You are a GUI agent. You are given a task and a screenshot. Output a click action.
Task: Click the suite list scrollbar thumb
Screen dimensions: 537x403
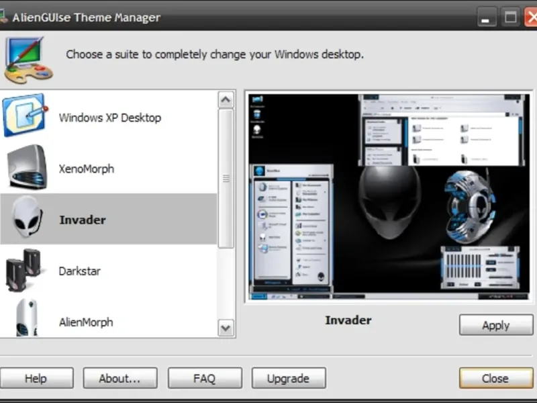tap(226, 179)
